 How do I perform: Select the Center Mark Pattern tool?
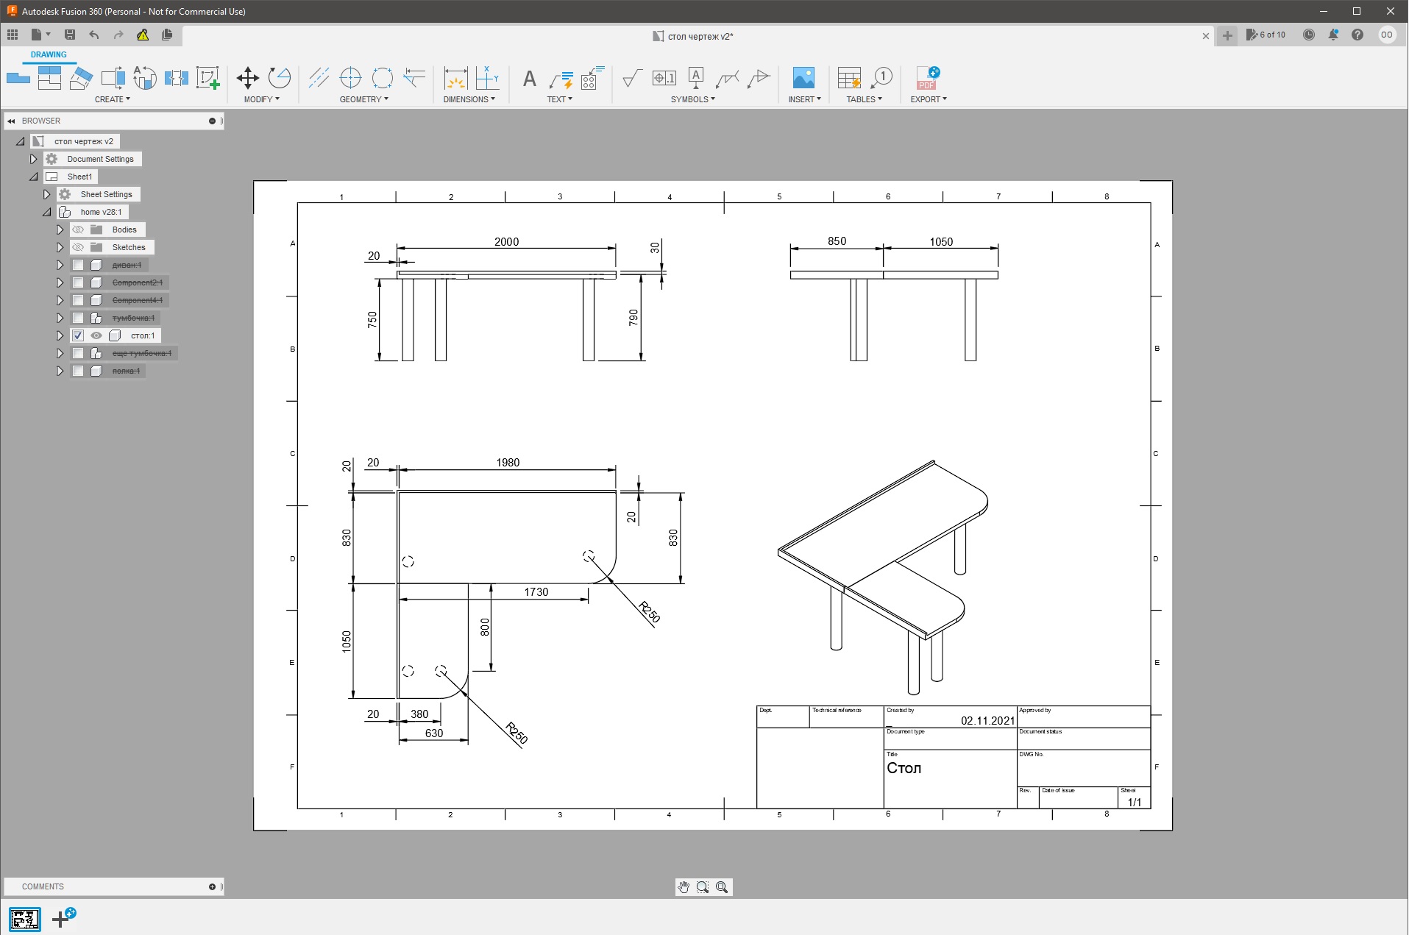[383, 78]
